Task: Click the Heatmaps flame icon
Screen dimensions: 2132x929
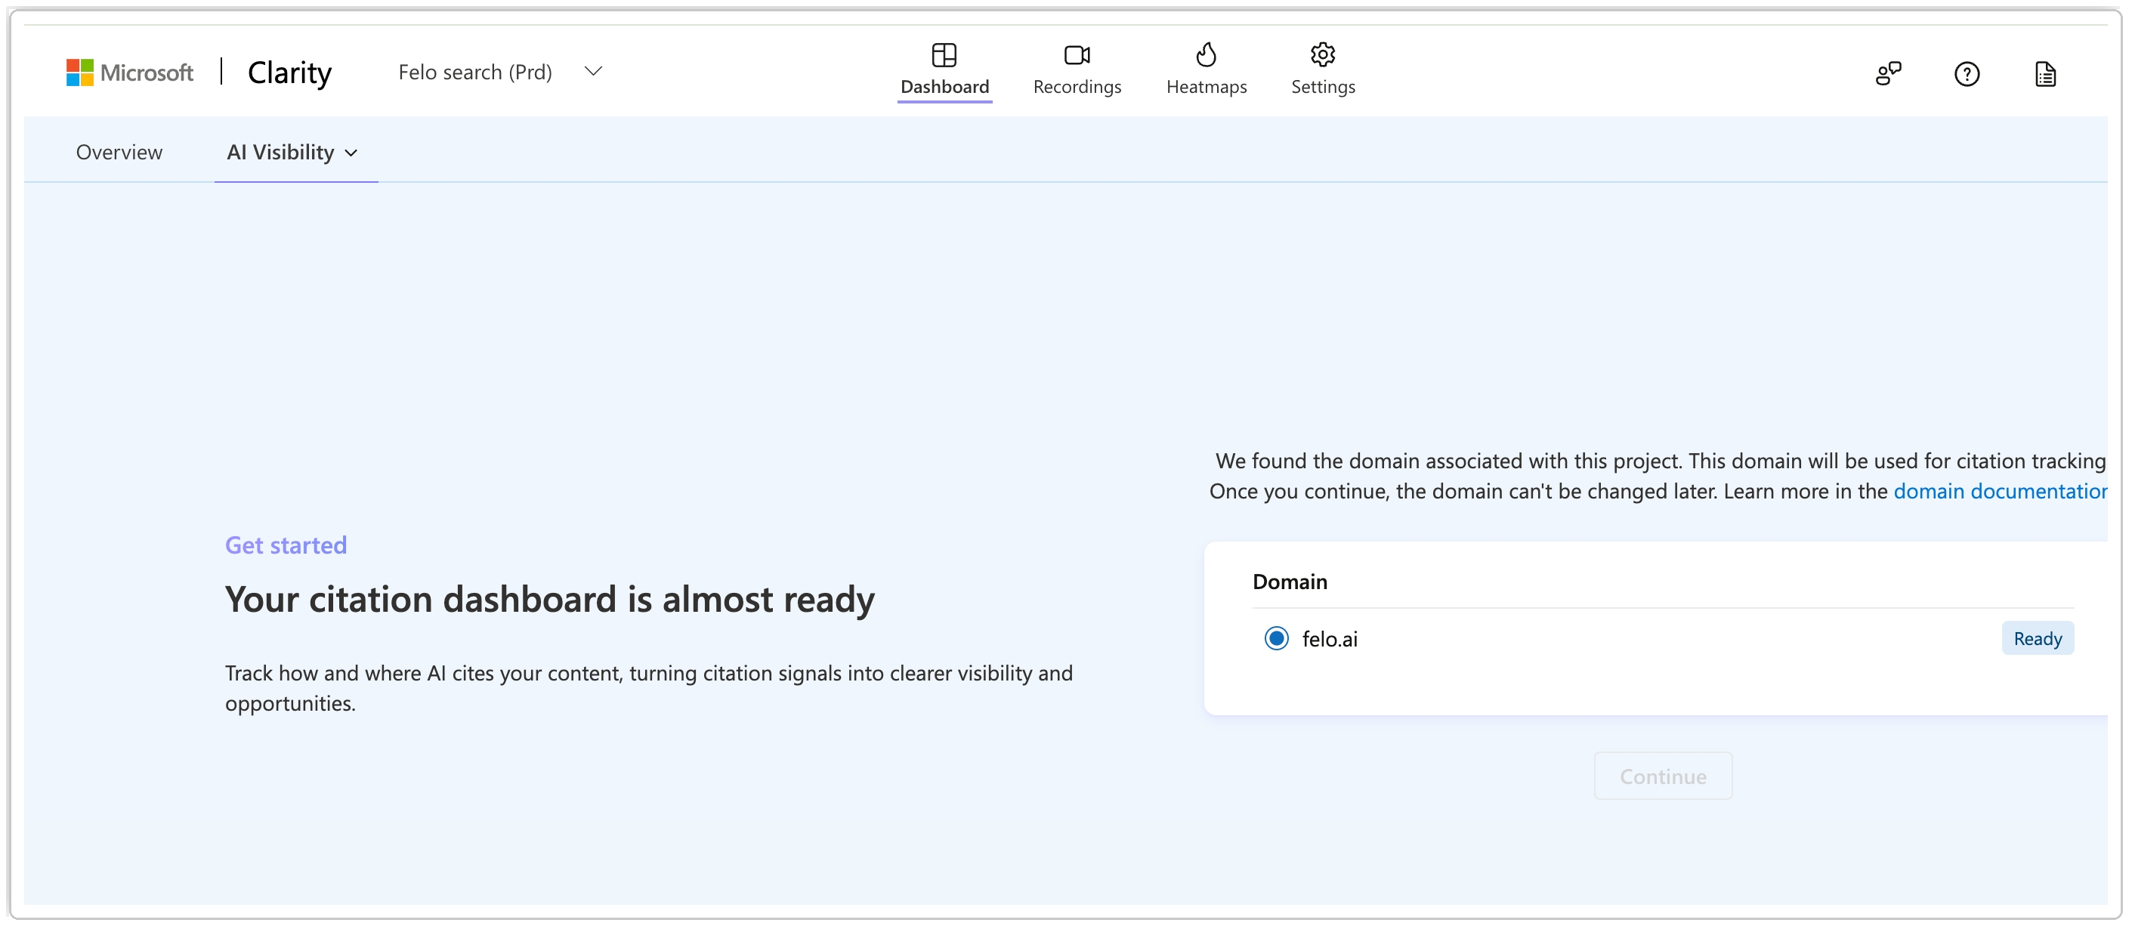Action: [x=1206, y=54]
